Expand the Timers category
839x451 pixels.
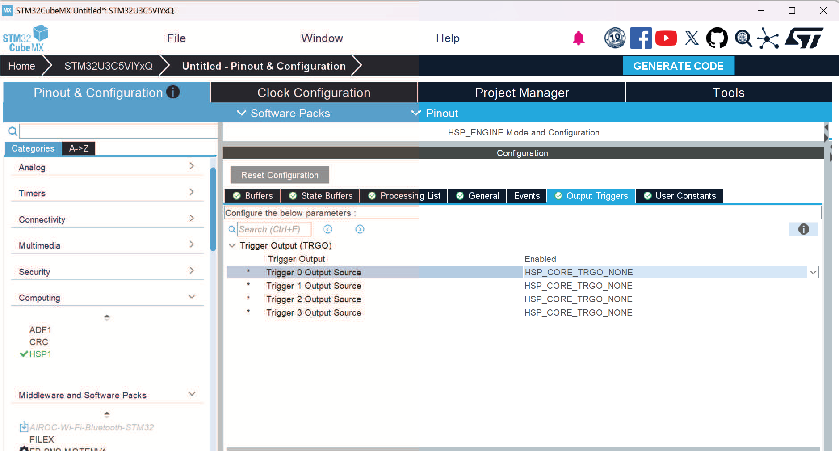[192, 192]
